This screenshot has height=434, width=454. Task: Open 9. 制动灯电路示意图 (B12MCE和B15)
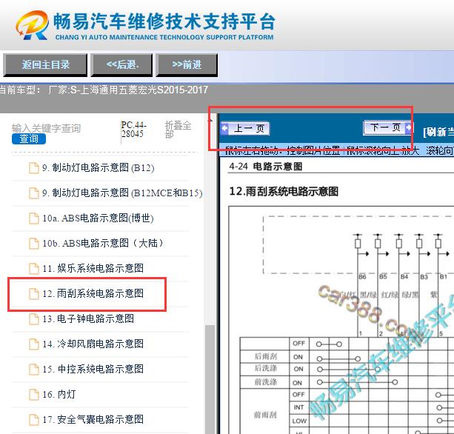coord(122,193)
